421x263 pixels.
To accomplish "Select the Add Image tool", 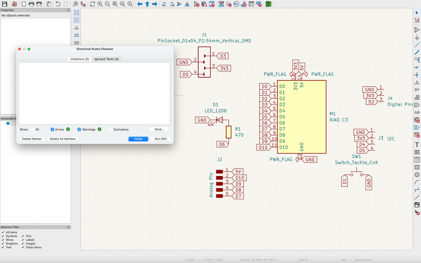I will [417, 205].
